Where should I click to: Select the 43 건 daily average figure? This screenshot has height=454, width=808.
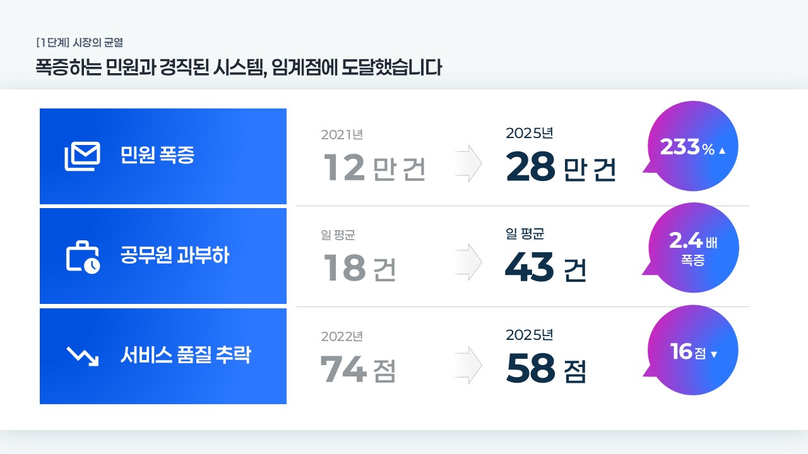point(545,268)
